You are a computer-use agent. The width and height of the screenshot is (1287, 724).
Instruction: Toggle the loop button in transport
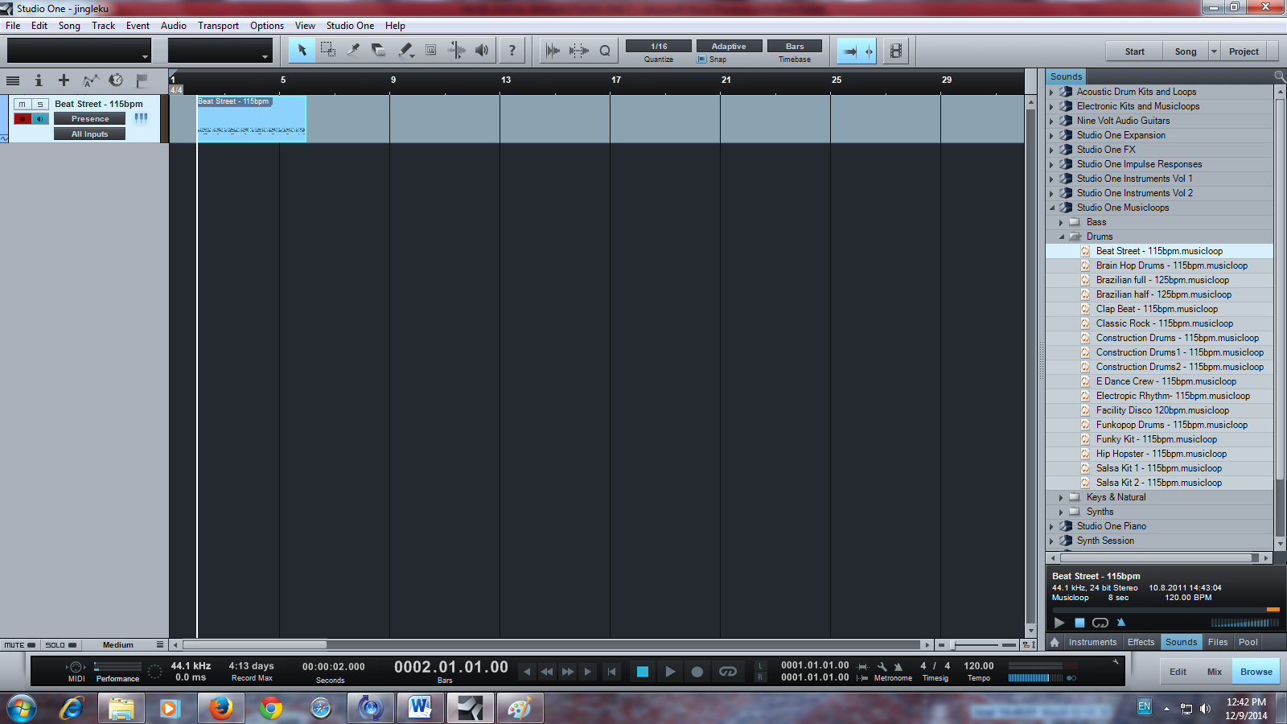728,672
